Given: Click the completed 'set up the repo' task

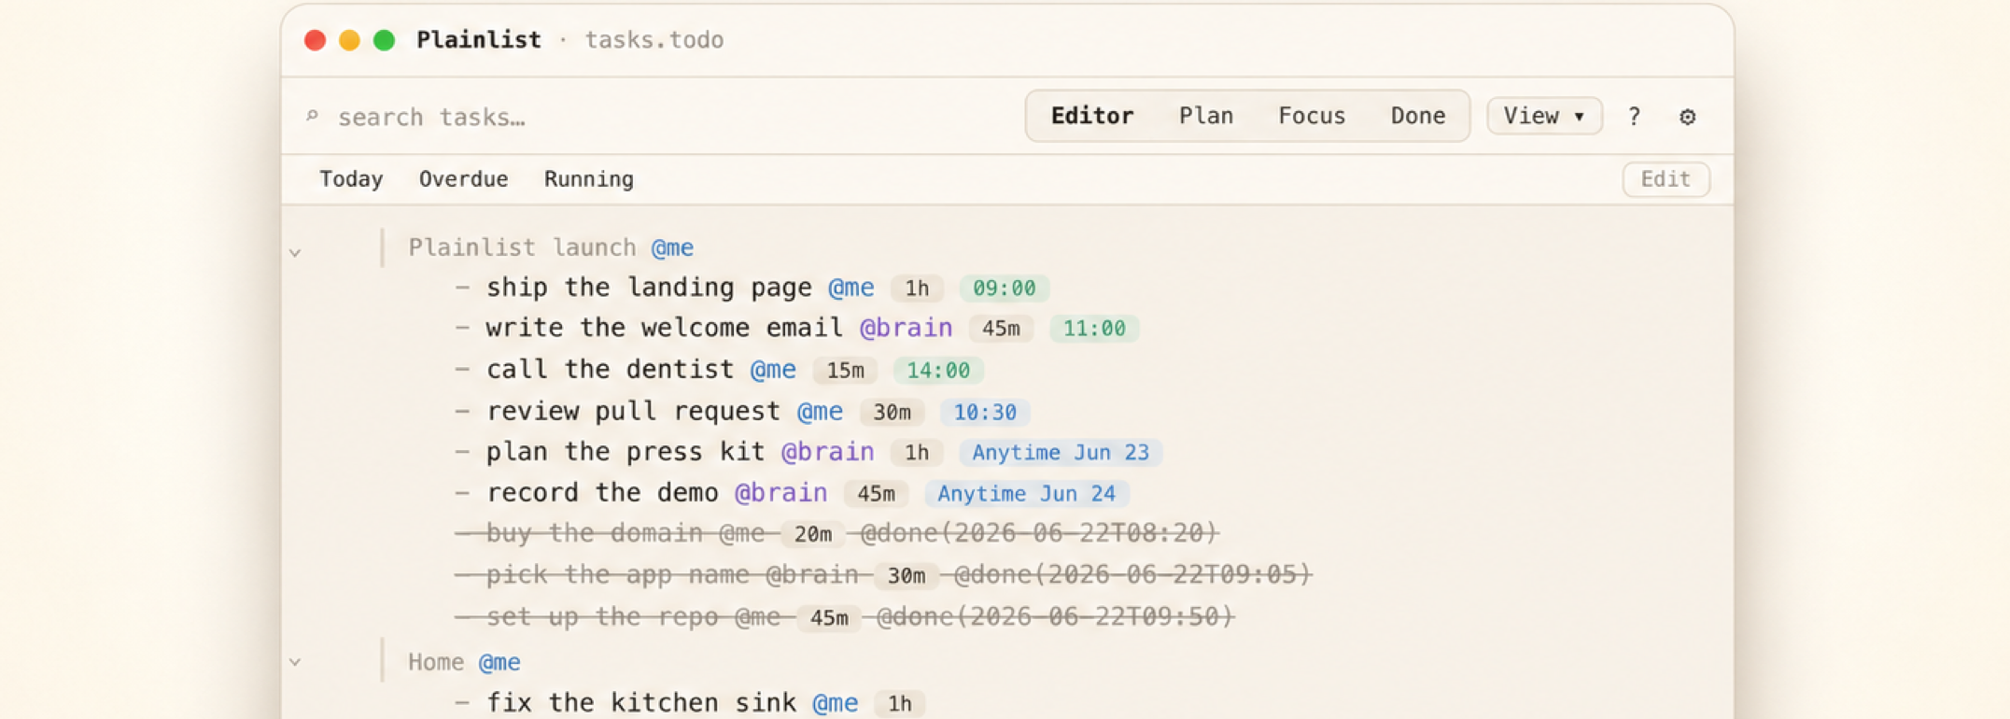Looking at the screenshot, I should 602,616.
